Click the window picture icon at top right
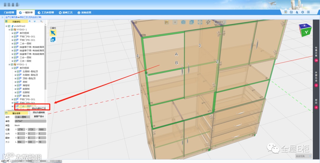 (x=286, y=12)
